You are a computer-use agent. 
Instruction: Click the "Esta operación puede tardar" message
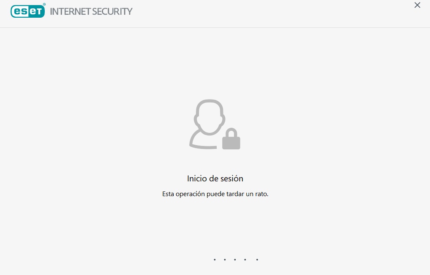(215, 194)
